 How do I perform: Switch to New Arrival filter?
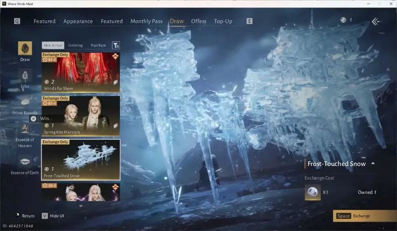tap(53, 45)
